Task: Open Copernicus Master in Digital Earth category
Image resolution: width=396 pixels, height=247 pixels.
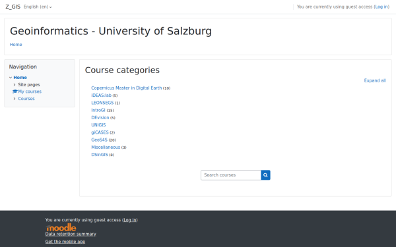Action: [127, 88]
